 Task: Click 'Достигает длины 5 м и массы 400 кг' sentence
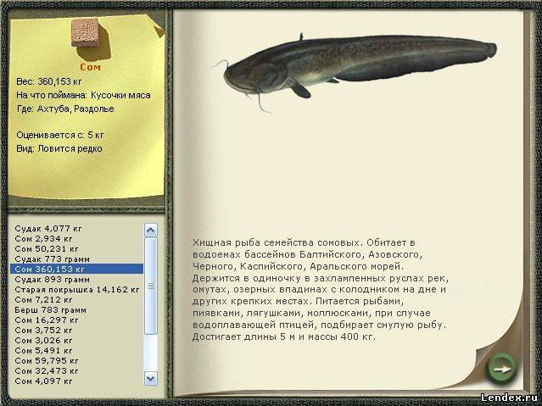point(284,336)
